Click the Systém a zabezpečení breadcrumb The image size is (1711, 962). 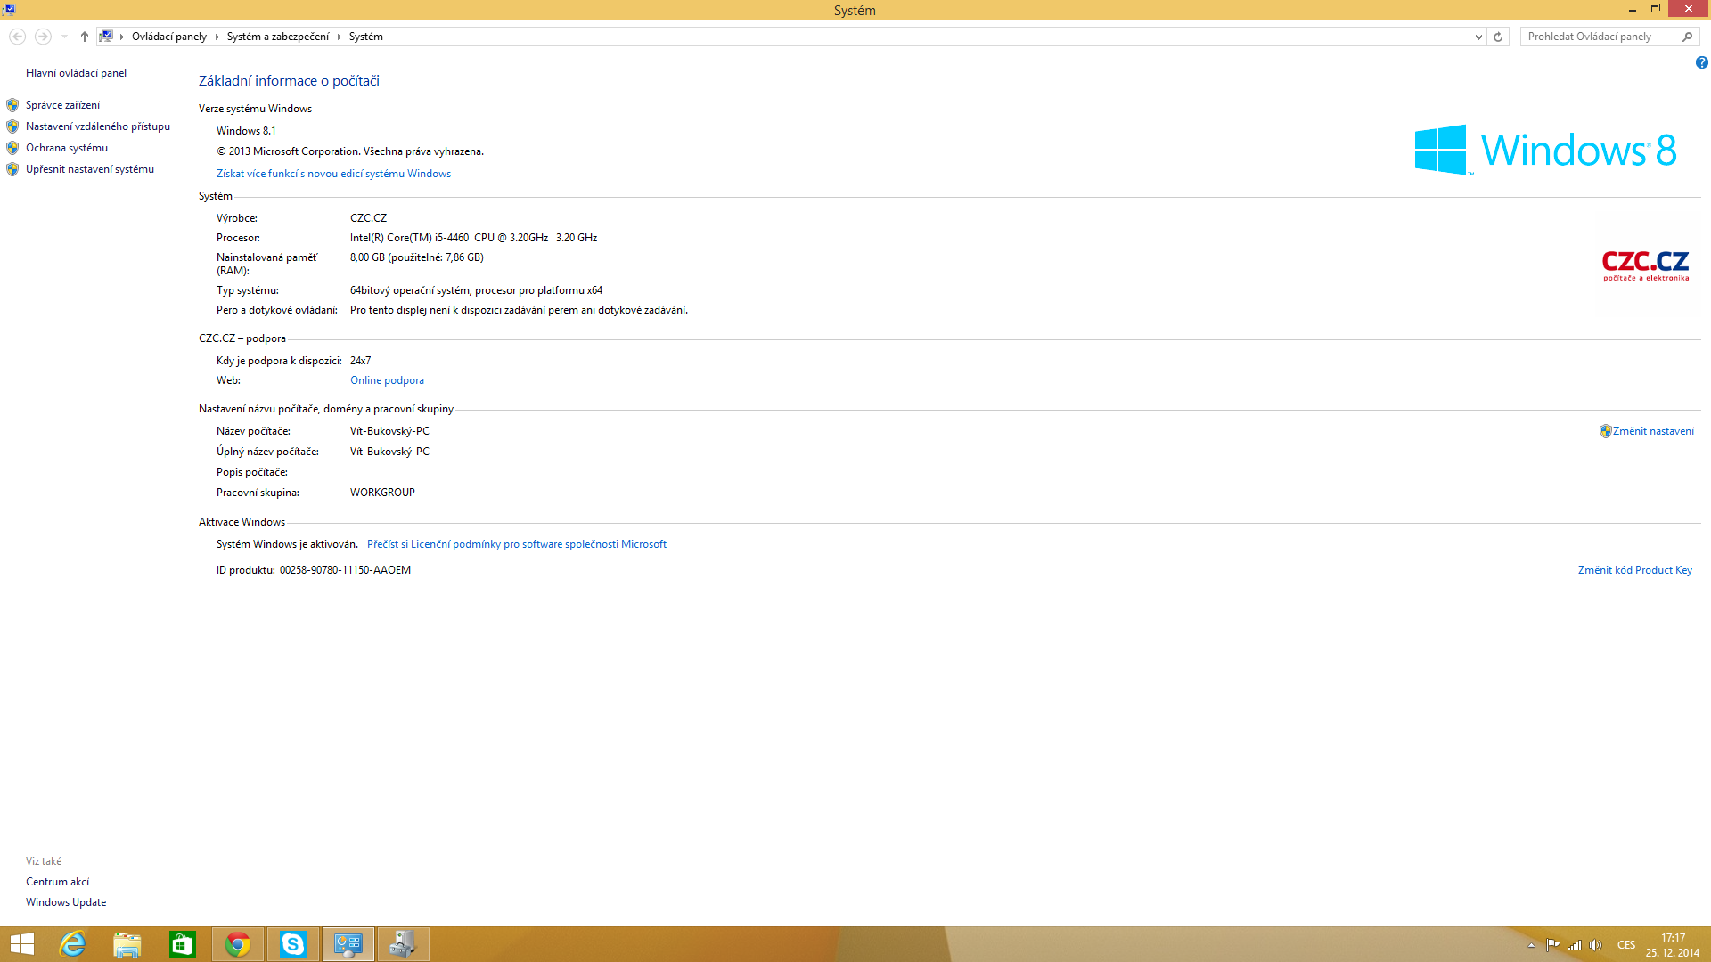[x=277, y=37]
